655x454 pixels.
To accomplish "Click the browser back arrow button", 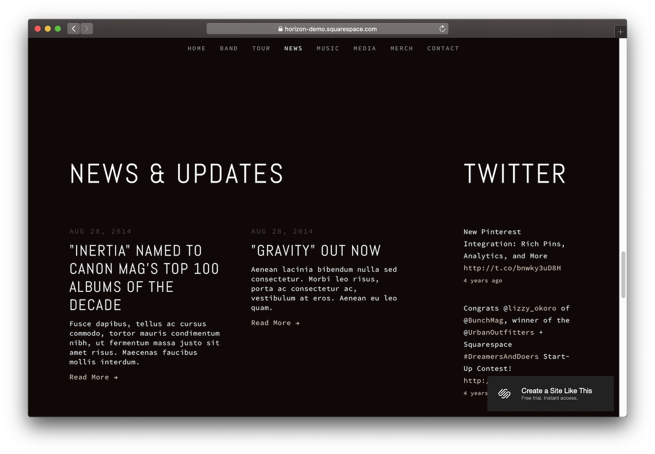I will (x=74, y=29).
